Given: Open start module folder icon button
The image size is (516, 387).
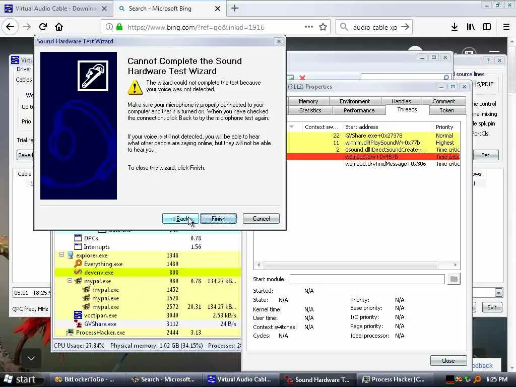Looking at the screenshot, I should pyautogui.click(x=454, y=279).
